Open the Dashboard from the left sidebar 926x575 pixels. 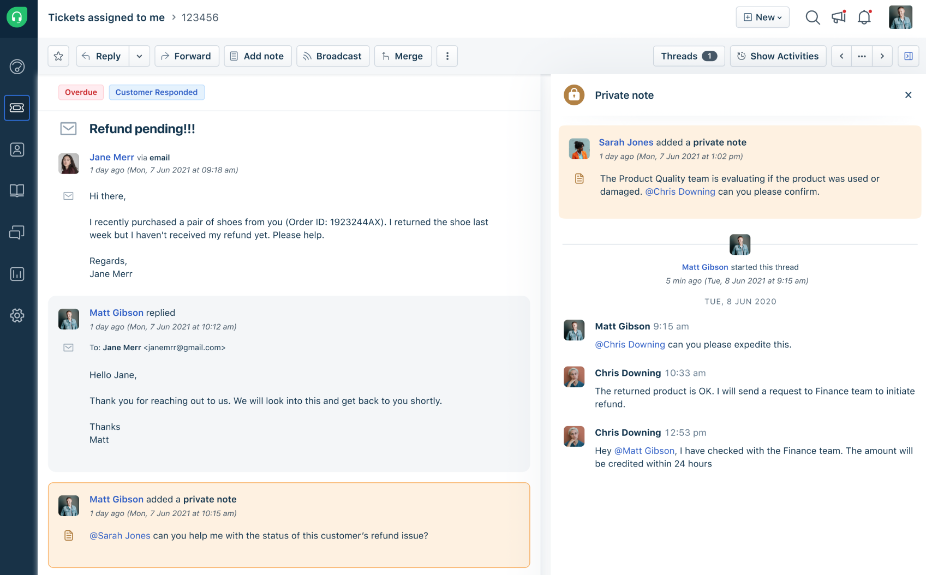tap(17, 67)
